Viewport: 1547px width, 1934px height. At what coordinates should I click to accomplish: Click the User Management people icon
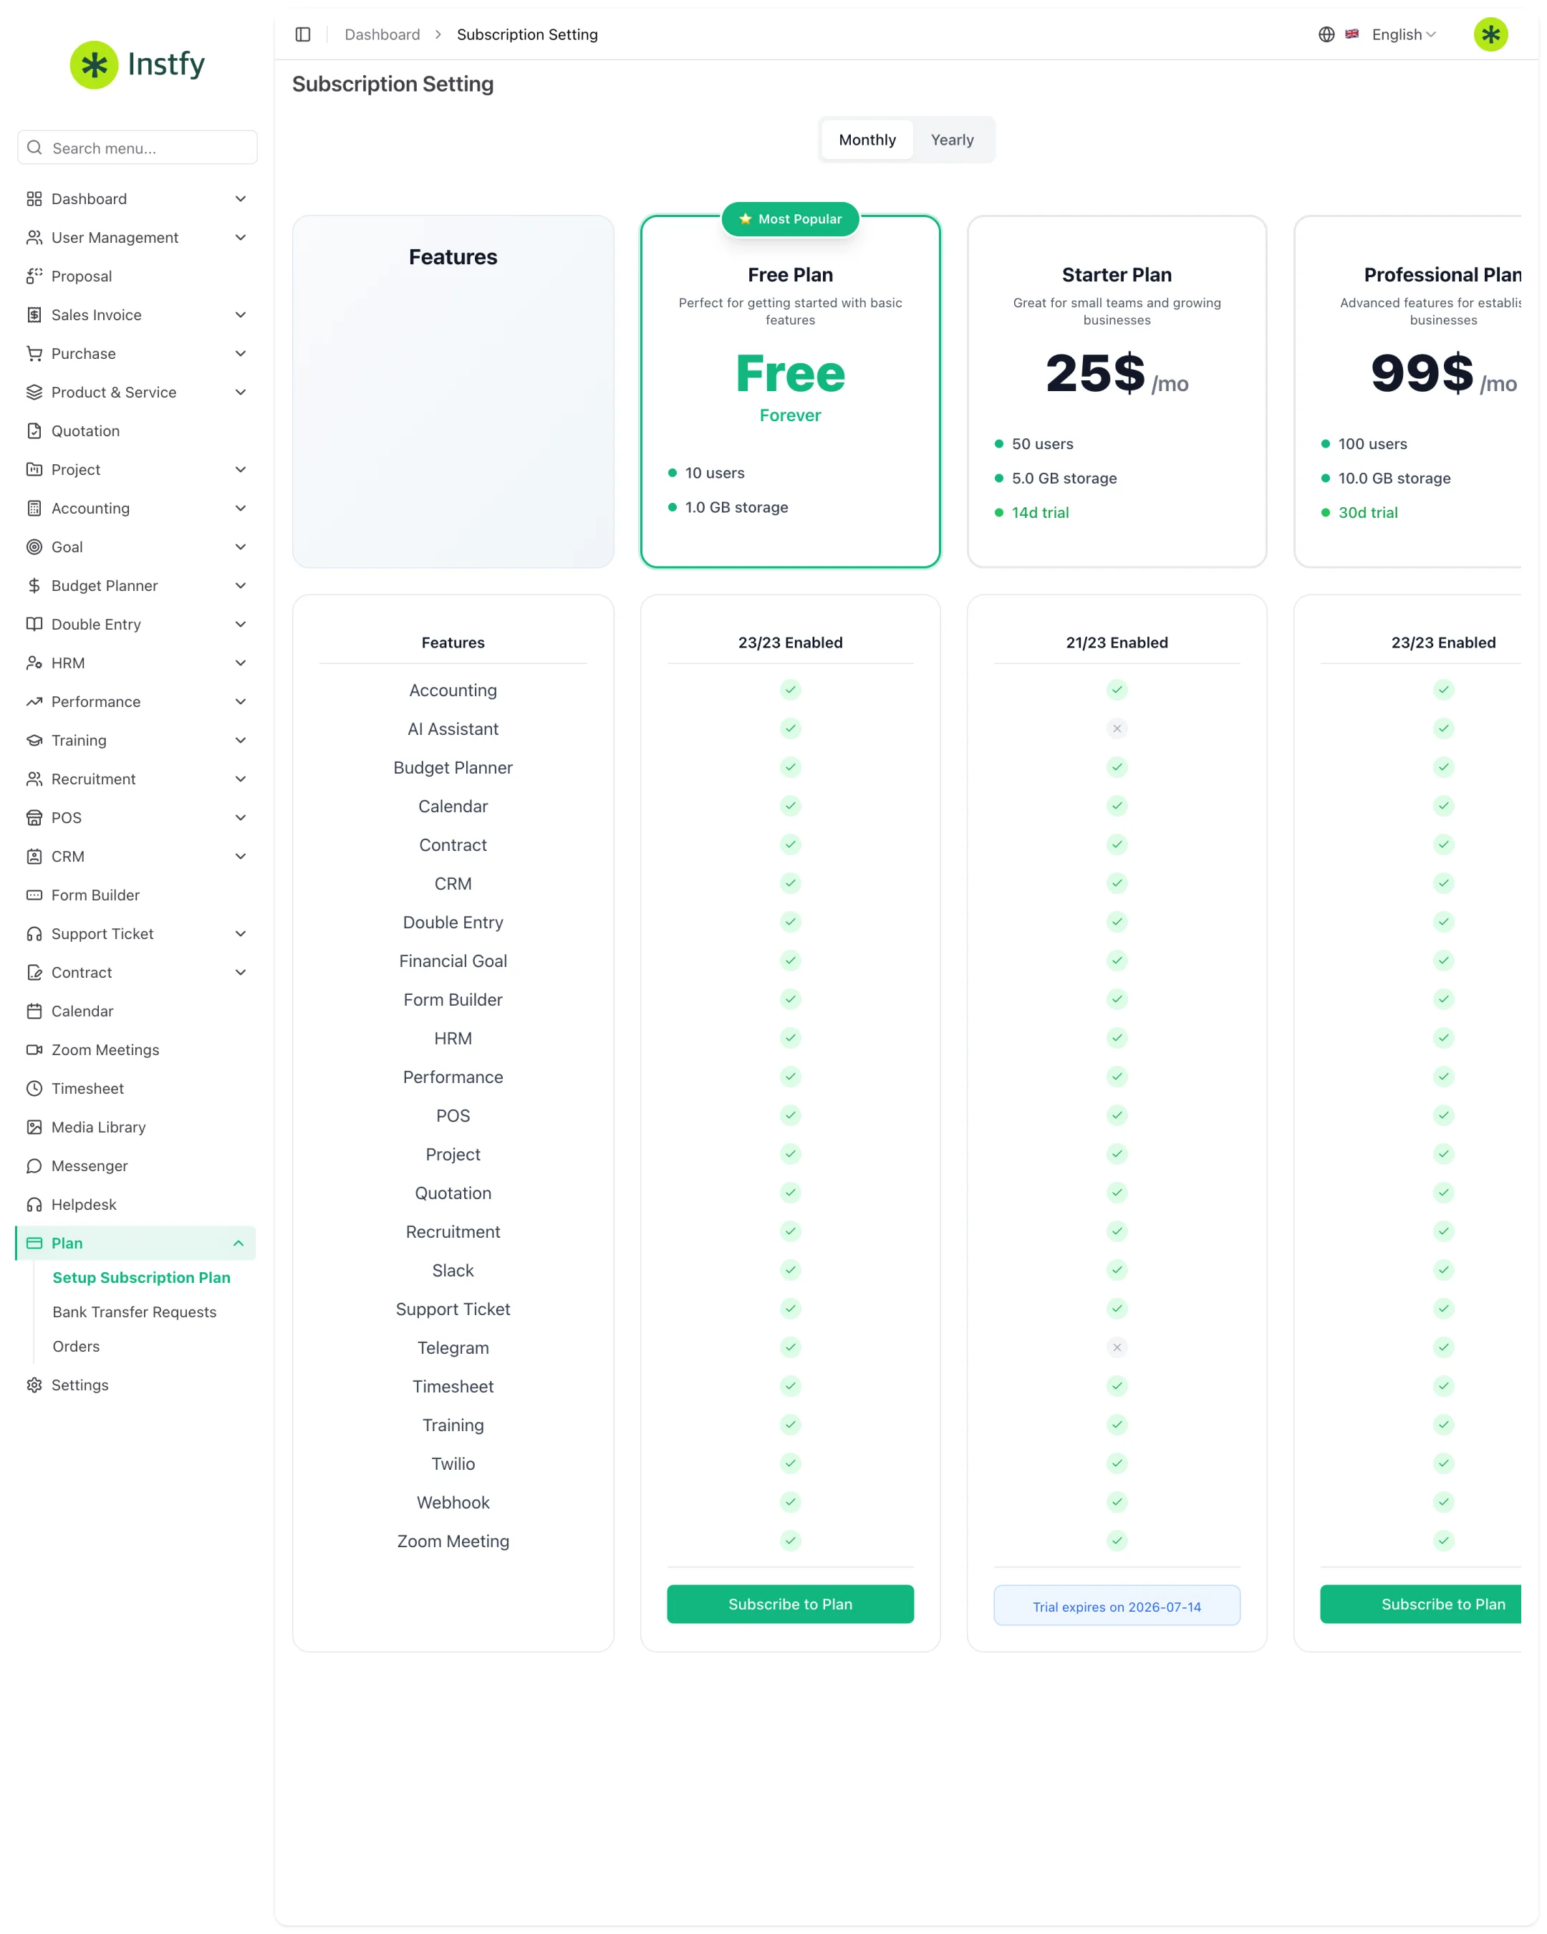coord(34,238)
